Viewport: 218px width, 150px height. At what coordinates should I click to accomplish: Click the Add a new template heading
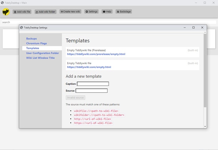coord(83,76)
